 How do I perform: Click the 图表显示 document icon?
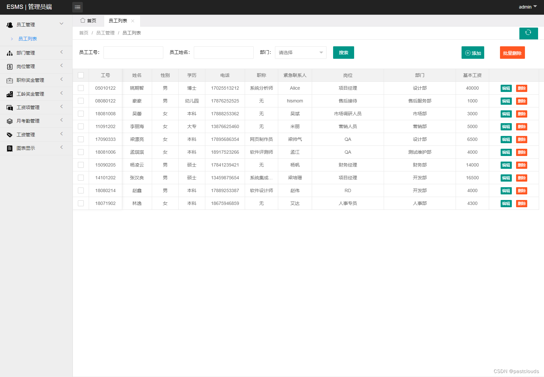10,148
